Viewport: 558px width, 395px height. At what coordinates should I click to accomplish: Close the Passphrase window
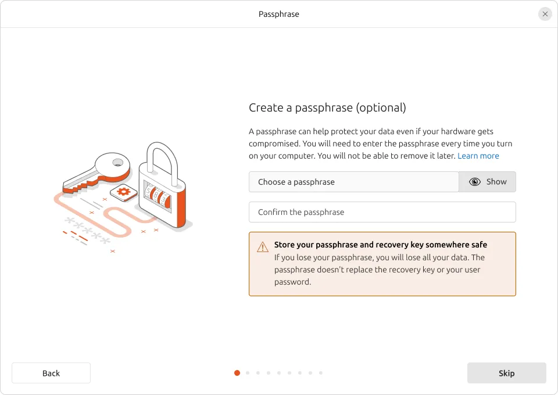pos(545,14)
